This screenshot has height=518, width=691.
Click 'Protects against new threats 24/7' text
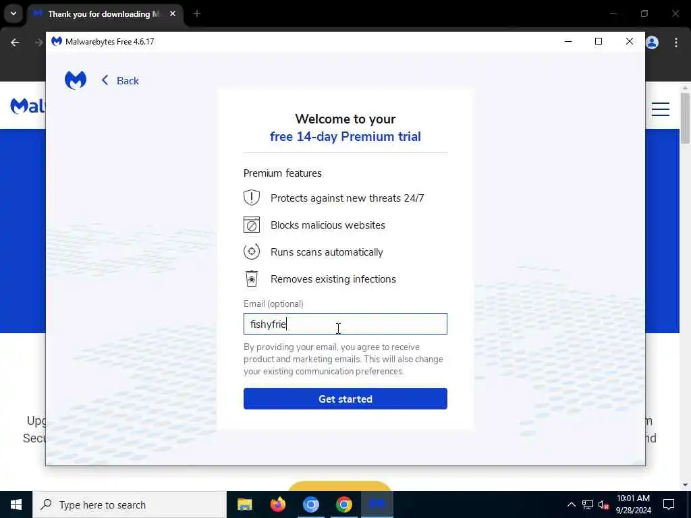(348, 198)
